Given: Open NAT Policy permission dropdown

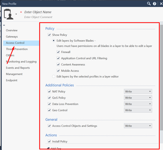Looking at the screenshot, I should point(138,92).
